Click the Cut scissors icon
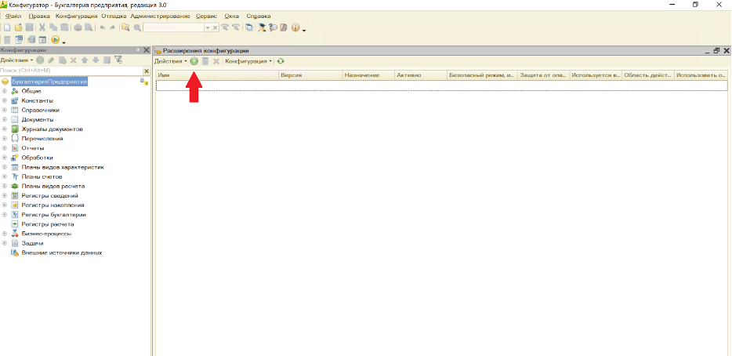 (x=42, y=27)
